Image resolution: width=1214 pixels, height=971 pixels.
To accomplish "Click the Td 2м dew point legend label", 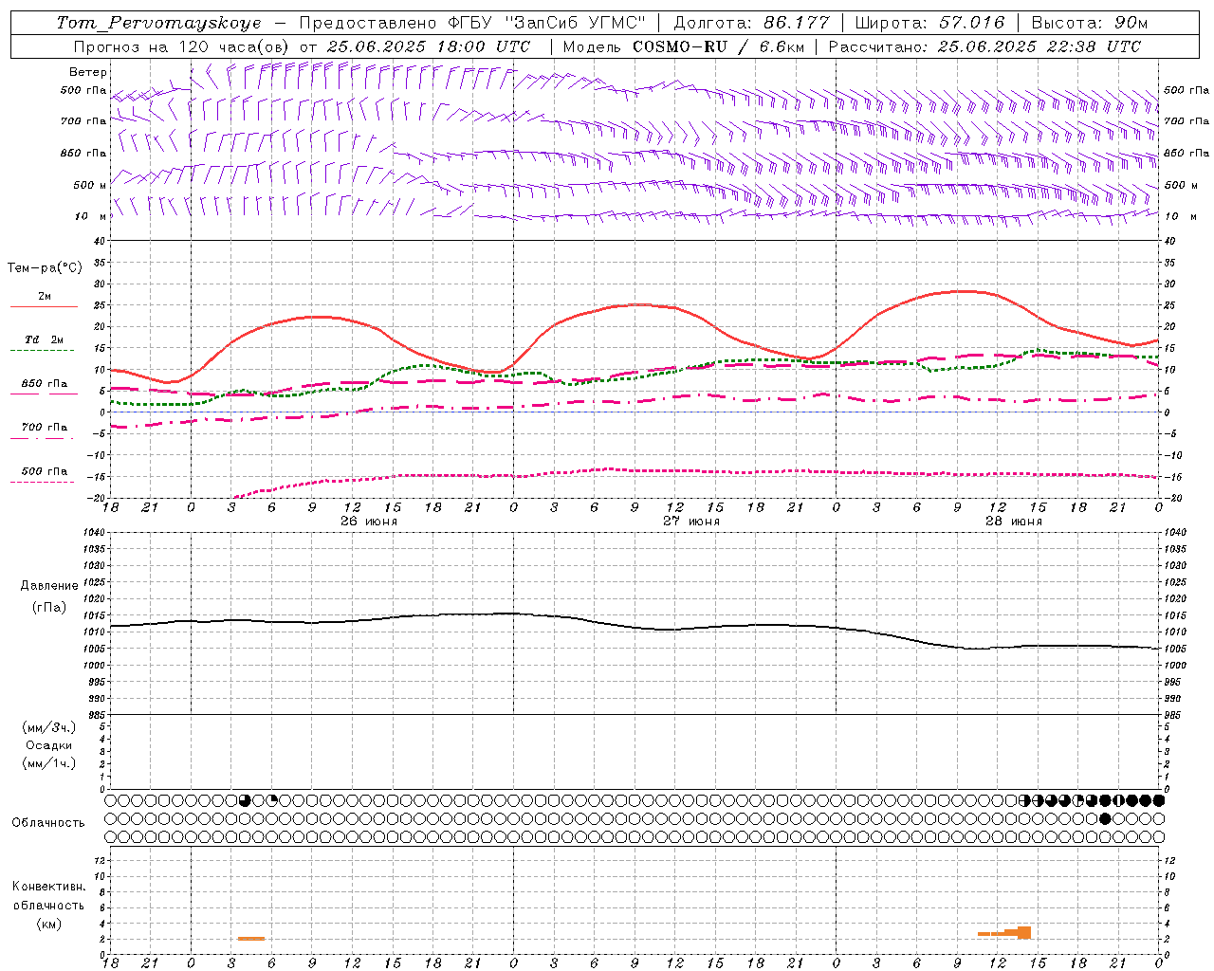I will pos(45,339).
